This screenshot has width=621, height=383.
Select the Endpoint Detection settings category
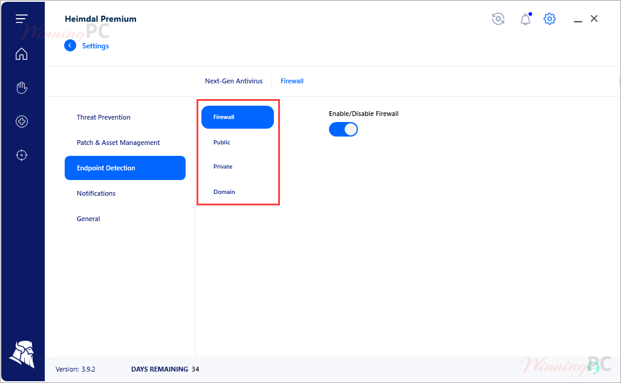[125, 168]
